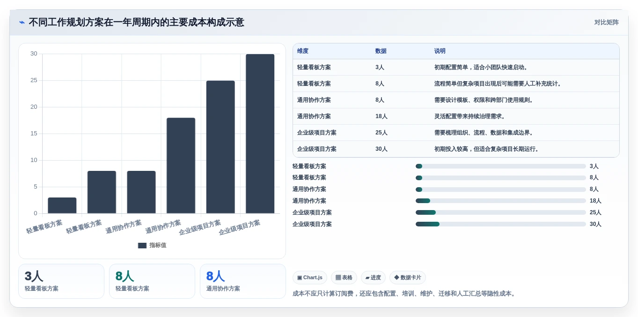Click the title 不同工作规划方案在一年周期内的主要成本构成示意
The image size is (638, 317).
coord(136,22)
